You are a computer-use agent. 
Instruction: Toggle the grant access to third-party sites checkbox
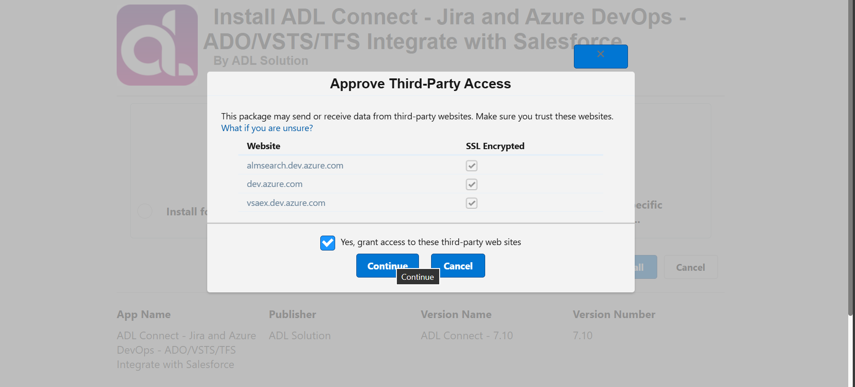(327, 243)
